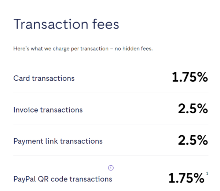The width and height of the screenshot is (220, 191).
Task: Click the word "PayPal" in the last row
Action: (24, 179)
